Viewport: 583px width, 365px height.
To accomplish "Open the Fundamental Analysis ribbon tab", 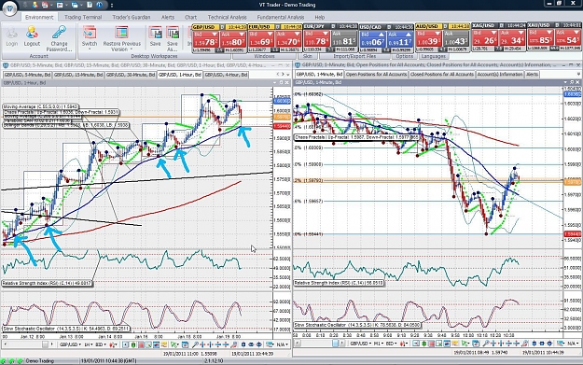I will [281, 17].
